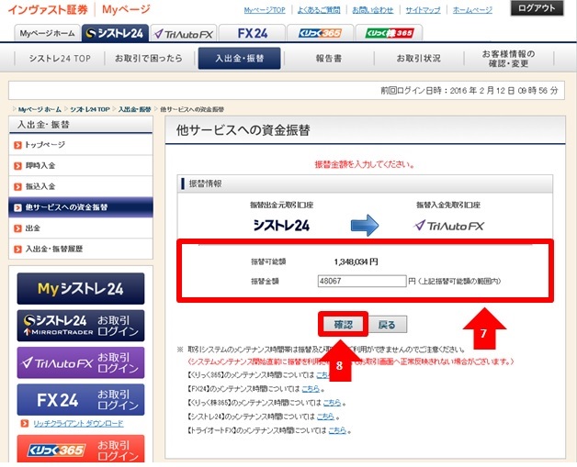Screen dimensions: 577x467
Task: Click くりっく365 お取引ログイン banner
Action: (x=81, y=449)
